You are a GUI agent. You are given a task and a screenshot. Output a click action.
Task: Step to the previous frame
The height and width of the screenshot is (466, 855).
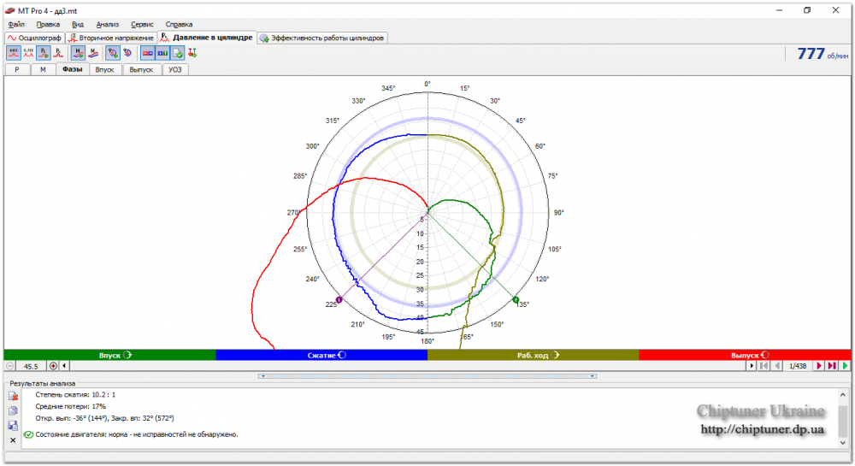(x=777, y=366)
